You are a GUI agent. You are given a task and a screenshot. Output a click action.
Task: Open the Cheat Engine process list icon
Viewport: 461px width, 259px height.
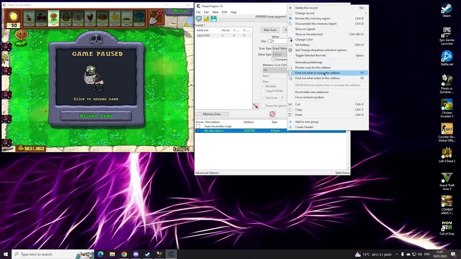click(x=198, y=19)
